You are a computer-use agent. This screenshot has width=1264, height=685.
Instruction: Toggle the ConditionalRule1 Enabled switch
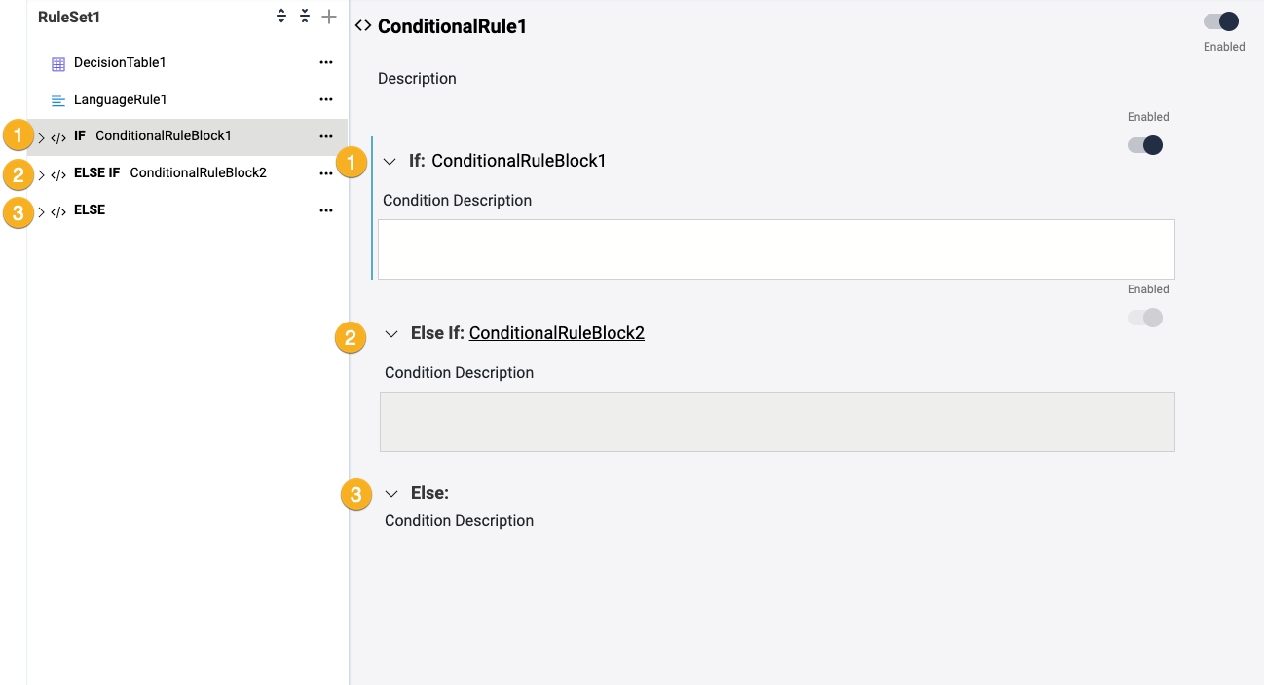[1221, 21]
